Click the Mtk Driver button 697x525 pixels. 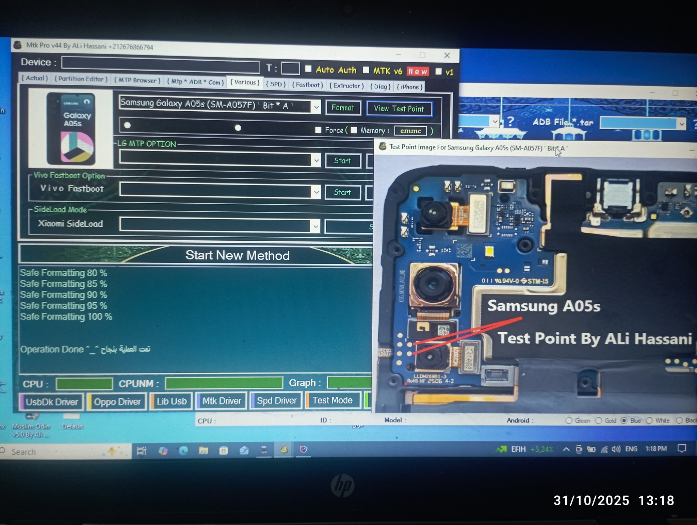coord(222,401)
